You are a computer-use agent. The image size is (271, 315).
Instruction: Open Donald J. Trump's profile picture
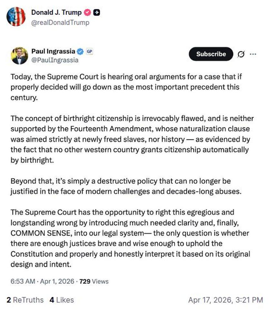pos(16,16)
